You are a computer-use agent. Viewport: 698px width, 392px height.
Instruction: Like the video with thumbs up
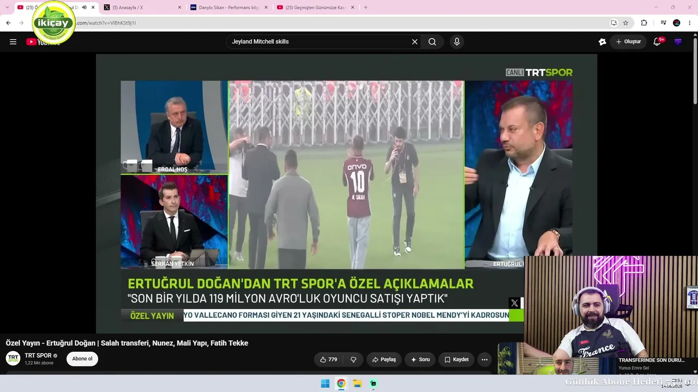coord(329,359)
